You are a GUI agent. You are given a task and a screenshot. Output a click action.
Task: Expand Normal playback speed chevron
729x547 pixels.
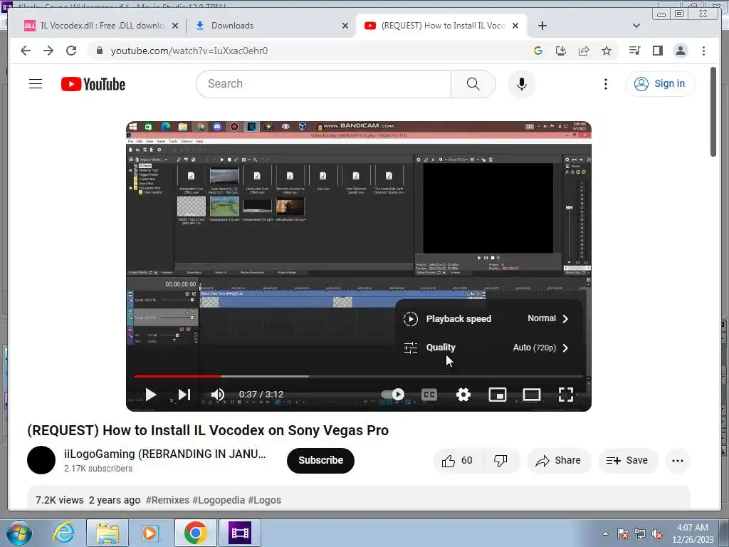coord(565,318)
